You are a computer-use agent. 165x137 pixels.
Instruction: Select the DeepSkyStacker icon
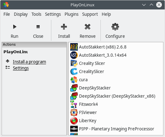pos(74,88)
